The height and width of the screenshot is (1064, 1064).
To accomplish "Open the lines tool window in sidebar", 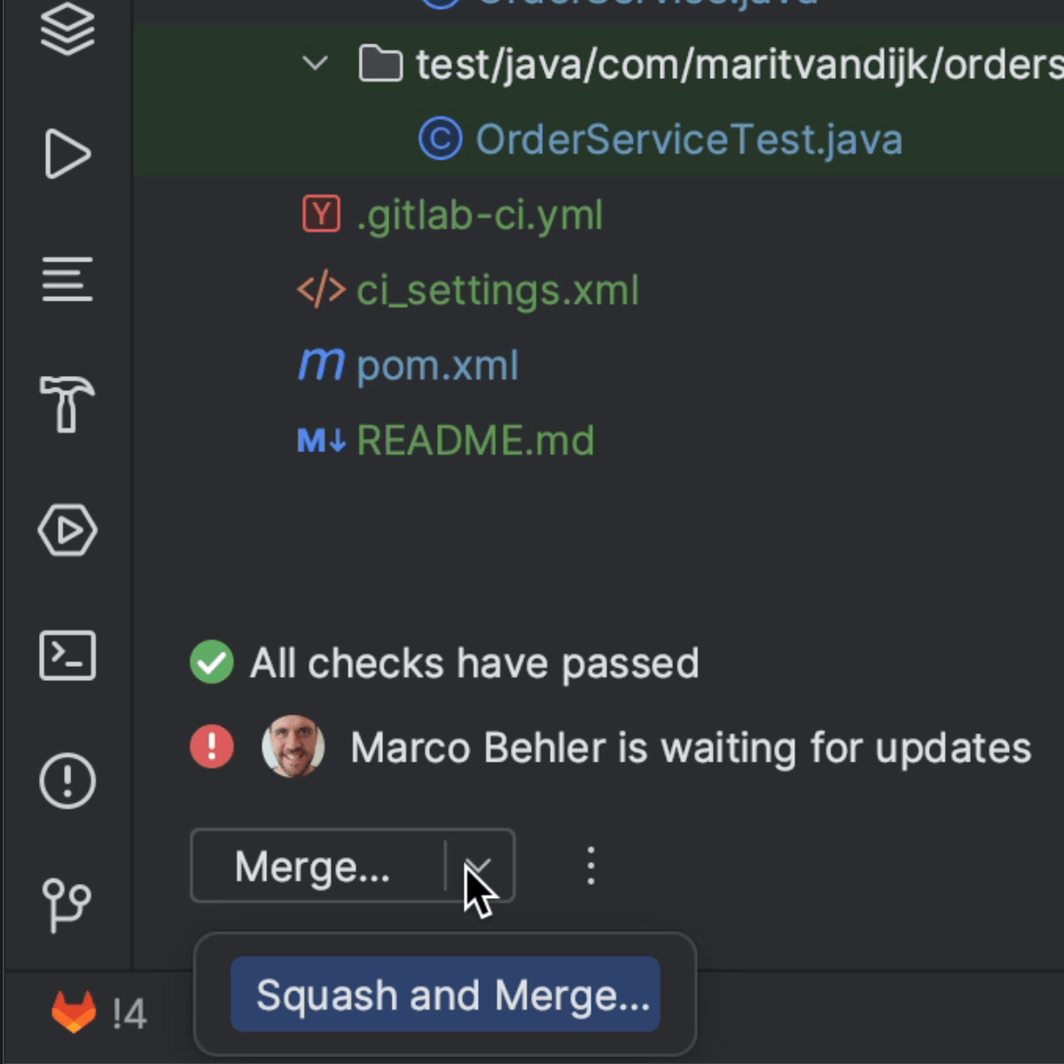I will coord(67,279).
